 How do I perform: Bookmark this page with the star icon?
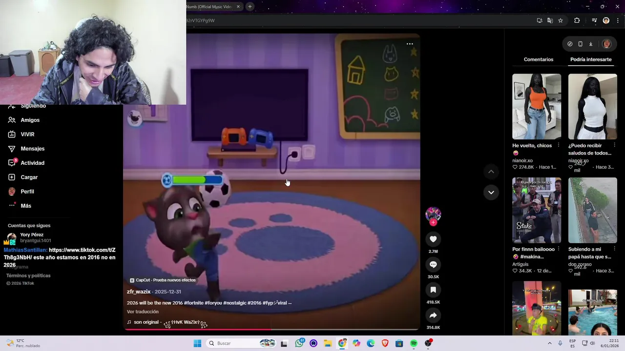(561, 20)
